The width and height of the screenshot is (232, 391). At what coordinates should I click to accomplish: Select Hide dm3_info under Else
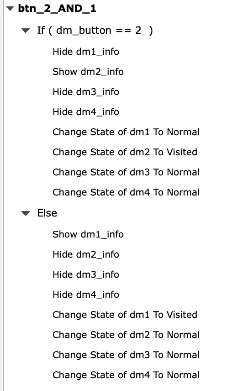pyautogui.click(x=86, y=275)
